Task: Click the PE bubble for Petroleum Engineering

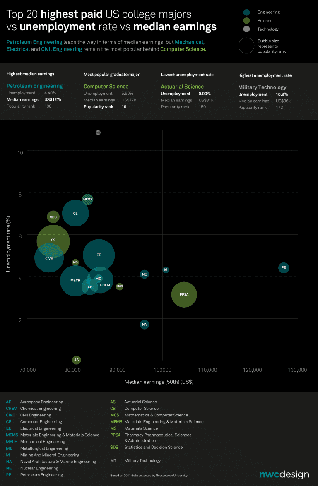Action: 284,268
